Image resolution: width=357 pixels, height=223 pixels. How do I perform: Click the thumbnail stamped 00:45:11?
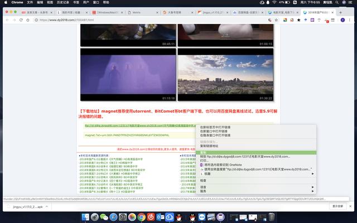(128, 35)
